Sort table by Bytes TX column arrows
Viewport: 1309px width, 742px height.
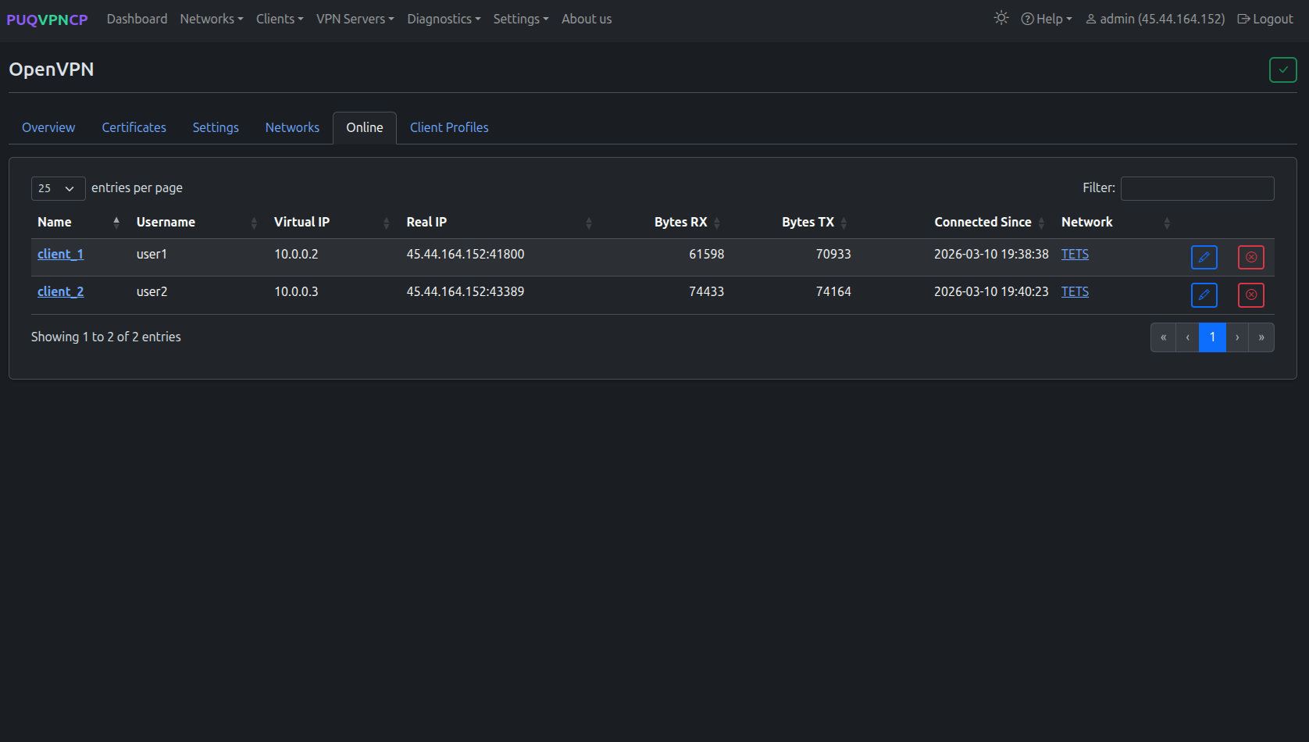844,223
